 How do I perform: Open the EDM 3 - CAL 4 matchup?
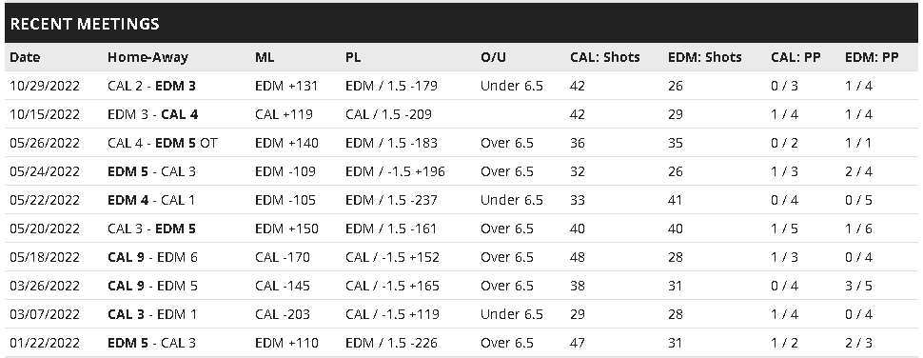point(153,114)
